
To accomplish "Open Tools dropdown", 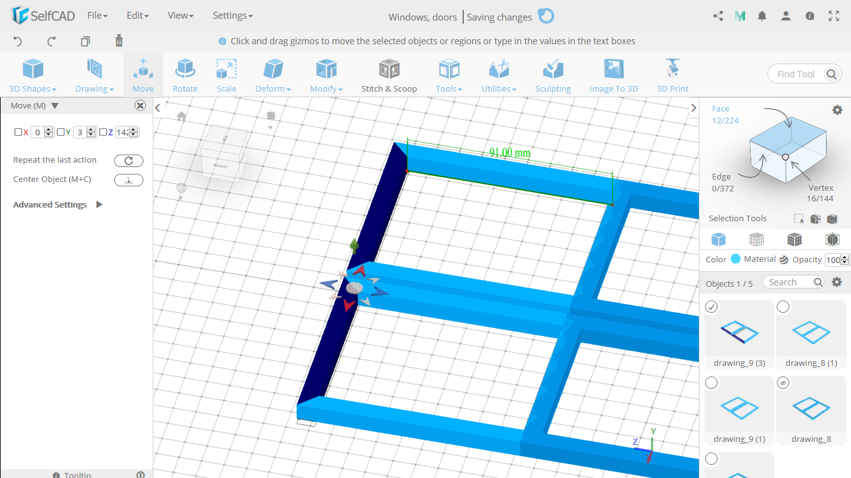I will click(x=449, y=75).
